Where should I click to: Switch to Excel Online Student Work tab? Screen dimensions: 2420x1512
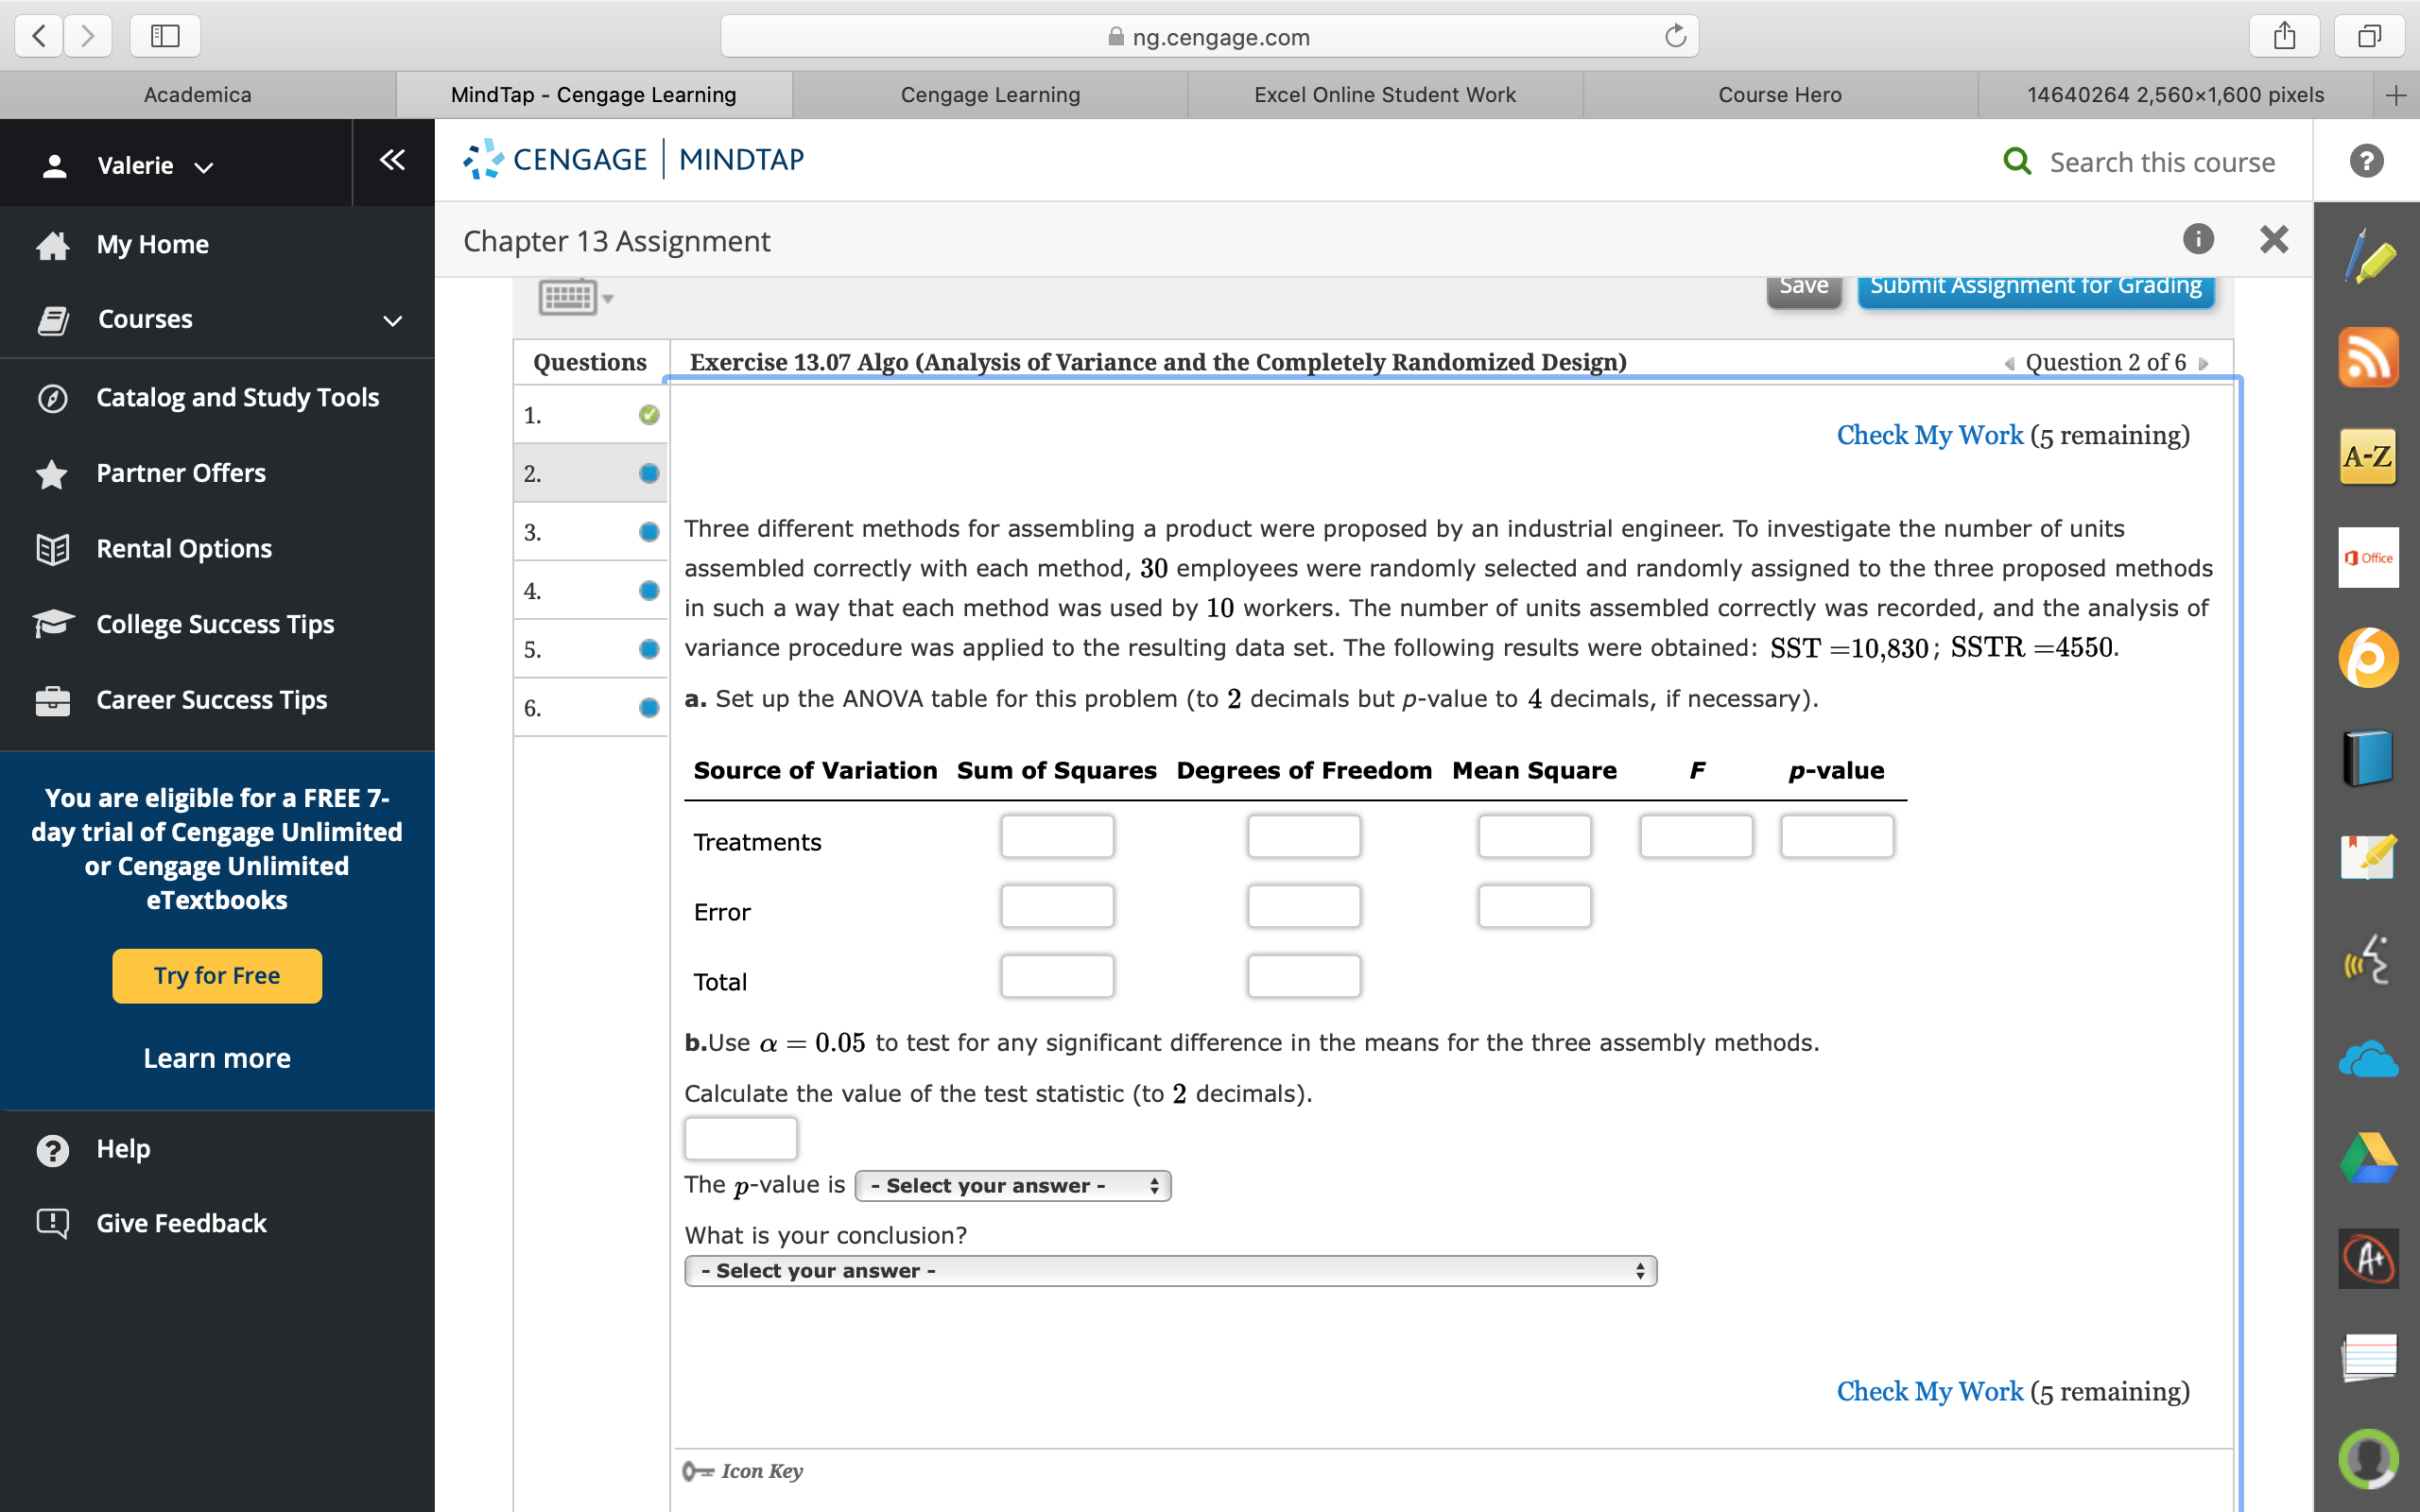pos(1384,95)
